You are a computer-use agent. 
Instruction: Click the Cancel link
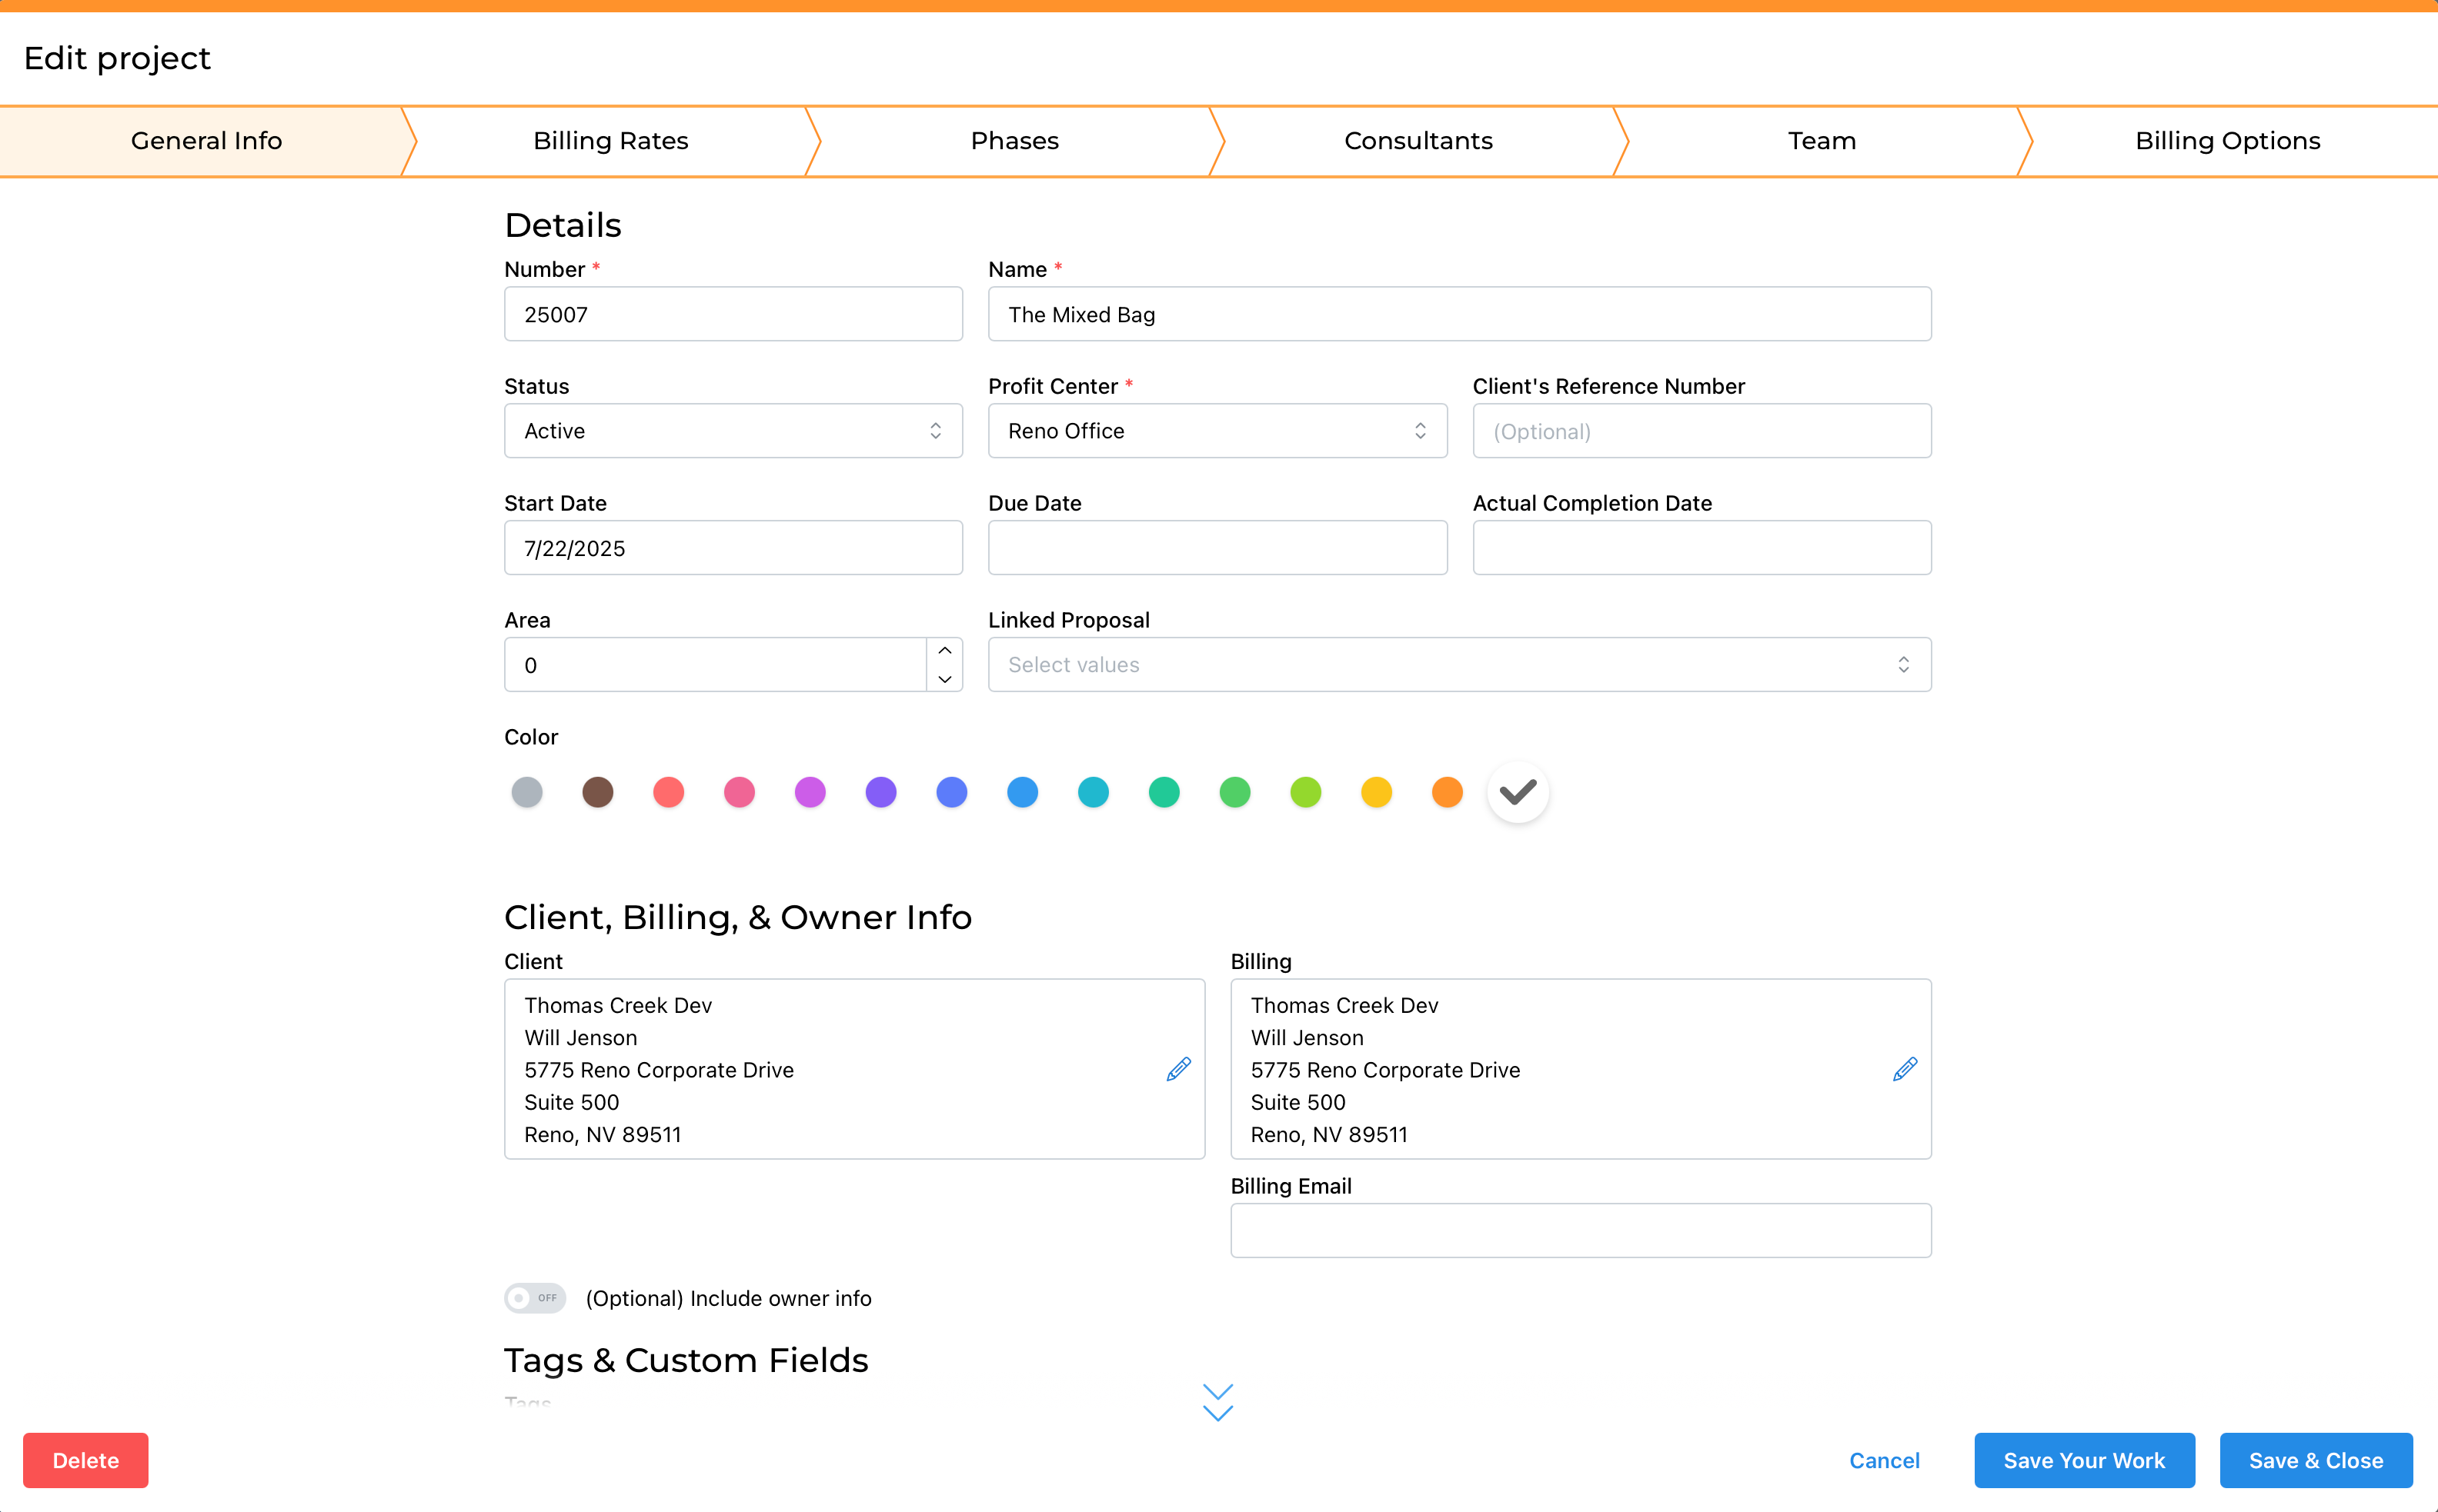1884,1460
